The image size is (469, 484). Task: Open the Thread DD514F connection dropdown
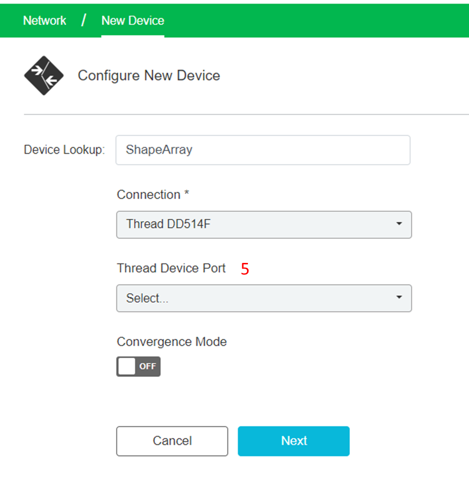tap(264, 224)
